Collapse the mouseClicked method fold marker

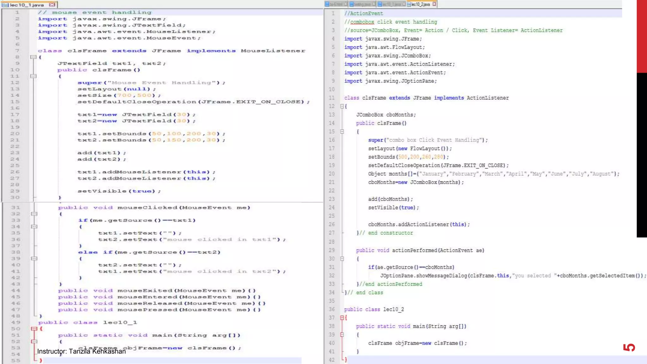[34, 214]
